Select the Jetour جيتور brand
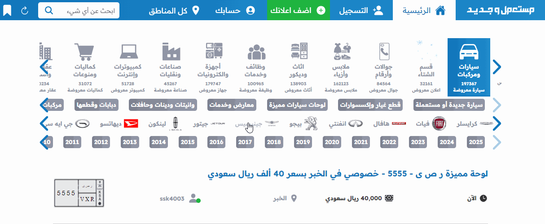 (209, 123)
